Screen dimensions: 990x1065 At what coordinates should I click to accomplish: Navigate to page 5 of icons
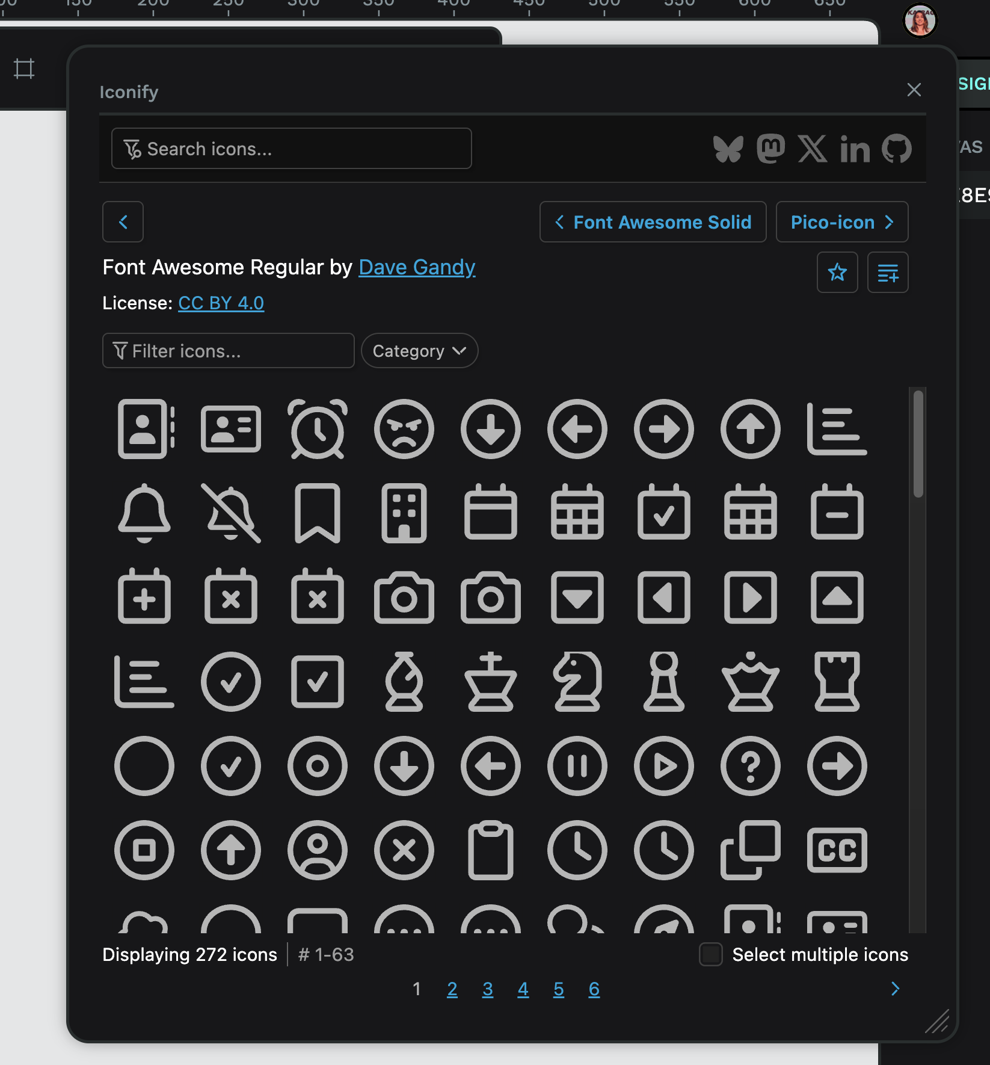(559, 989)
